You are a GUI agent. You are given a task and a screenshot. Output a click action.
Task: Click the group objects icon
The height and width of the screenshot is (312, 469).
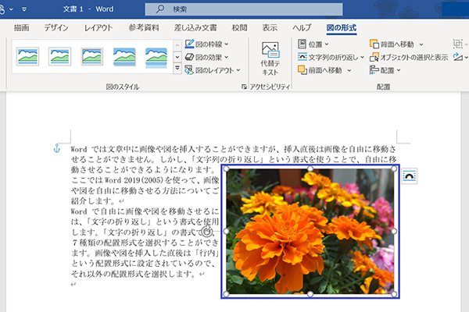(457, 44)
